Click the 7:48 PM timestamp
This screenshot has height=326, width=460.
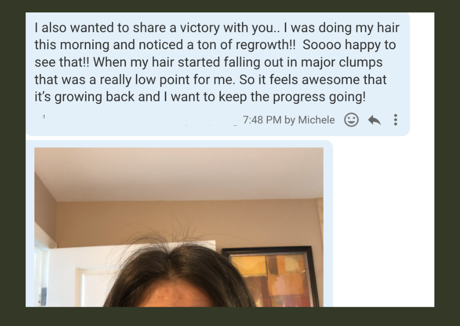point(262,120)
